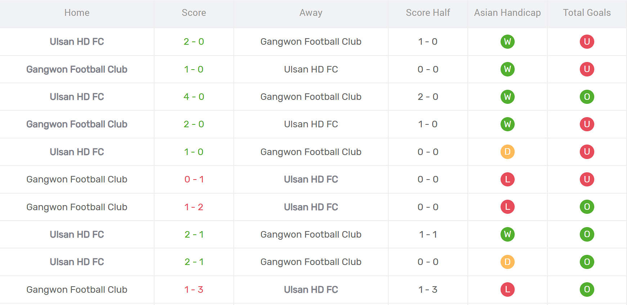Screen dimensions: 627x305
Task: Open the 4 - 0 match score
Action: click(194, 97)
